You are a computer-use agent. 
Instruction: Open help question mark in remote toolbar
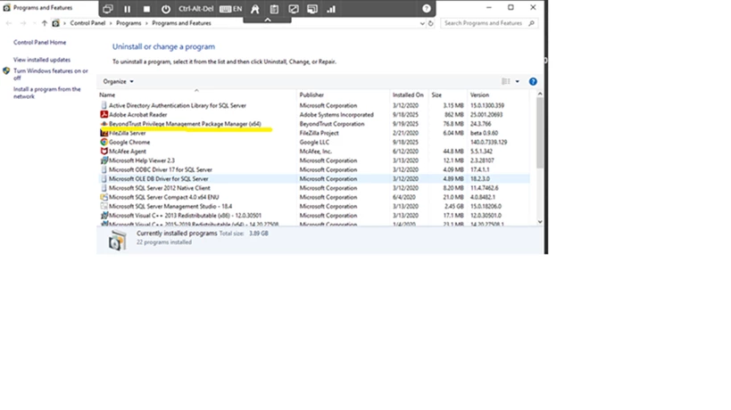tap(426, 9)
